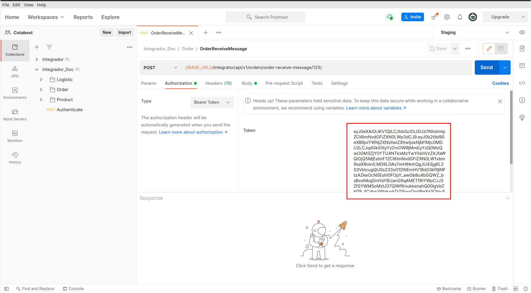Open the code snippet icon
The height and width of the screenshot is (293, 531).
click(x=522, y=83)
